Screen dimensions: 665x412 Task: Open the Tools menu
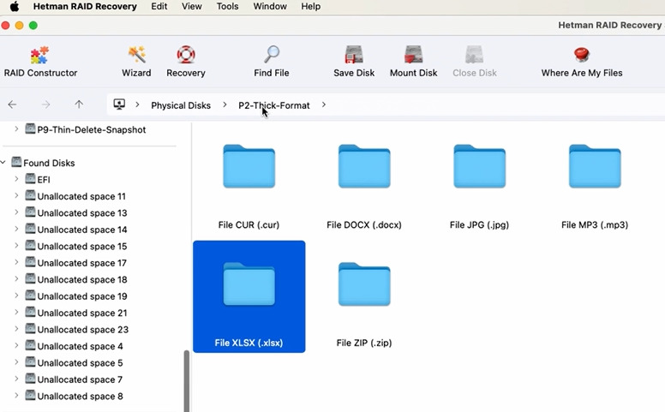click(227, 6)
